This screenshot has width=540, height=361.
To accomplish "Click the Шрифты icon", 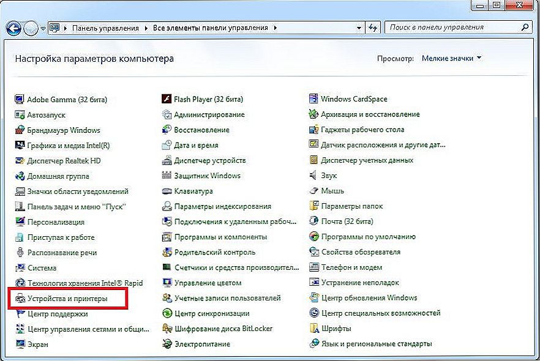I will pyautogui.click(x=315, y=329).
